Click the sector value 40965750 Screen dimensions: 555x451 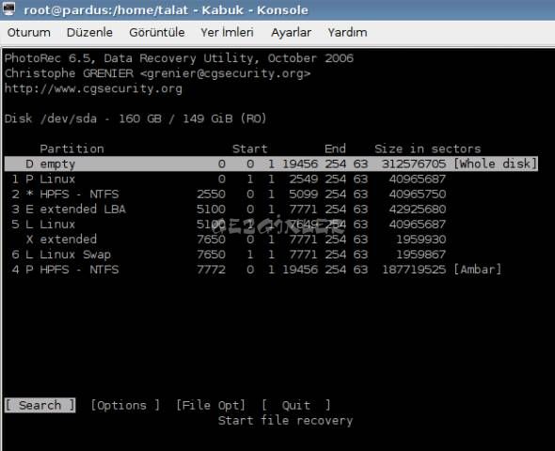(418, 194)
